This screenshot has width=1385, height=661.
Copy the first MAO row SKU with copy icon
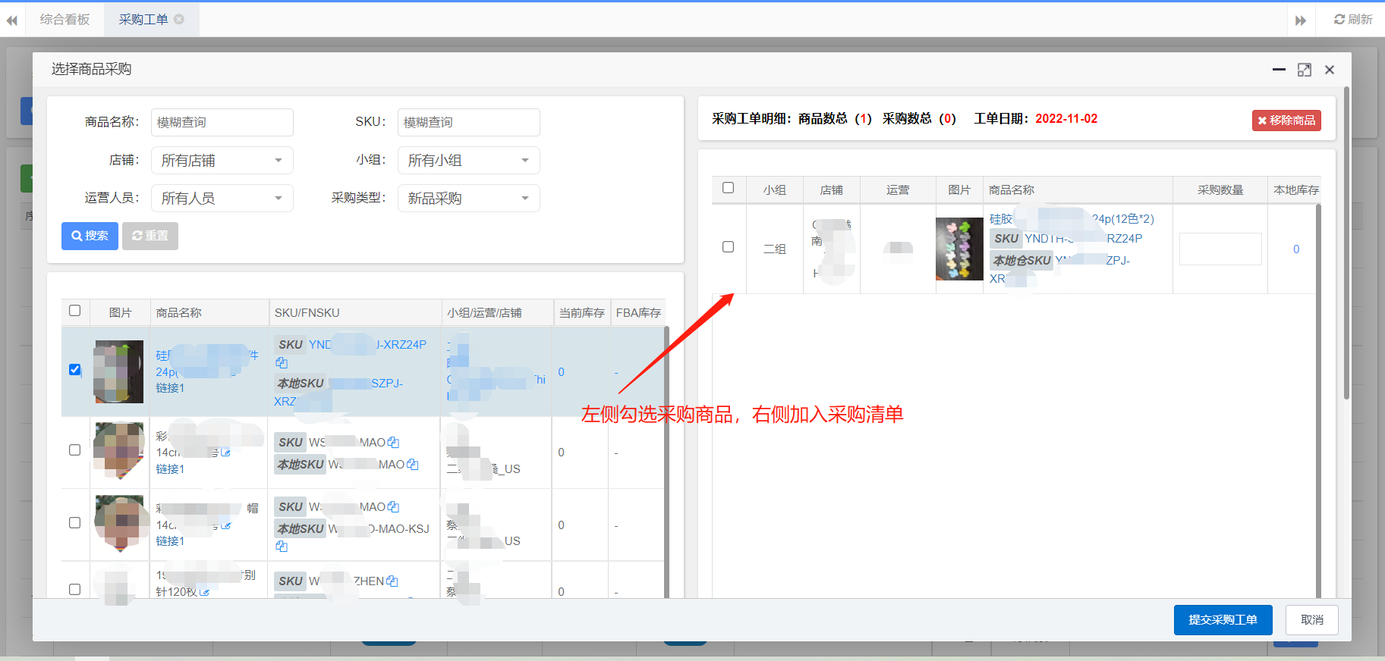393,443
